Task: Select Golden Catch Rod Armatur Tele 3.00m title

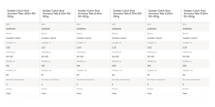Action: coord(161,14)
